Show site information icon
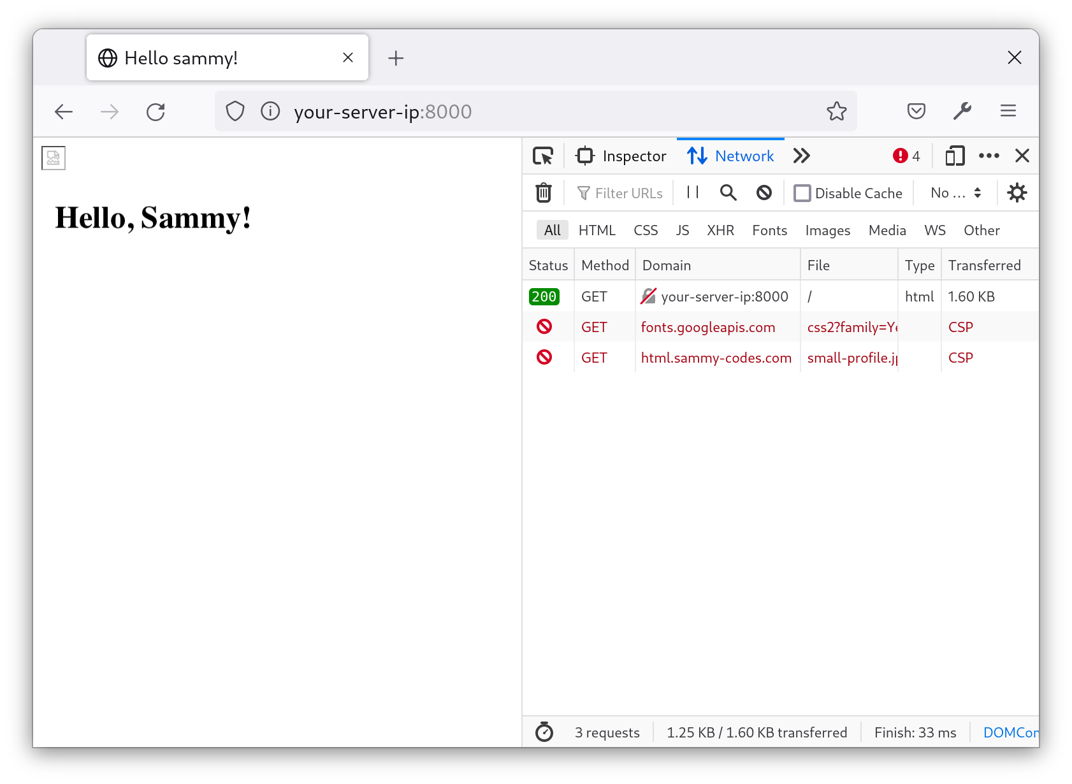The width and height of the screenshot is (1072, 784). (x=270, y=112)
